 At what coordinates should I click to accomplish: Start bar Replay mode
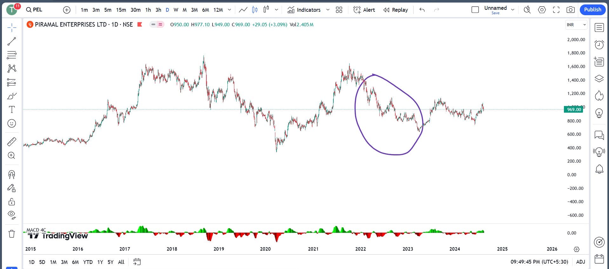pyautogui.click(x=396, y=10)
